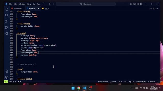Image resolution: width=163 pixels, height=91 pixels.
Task: Click the ports forwarded indicator showing 0
Action: pos(19,82)
